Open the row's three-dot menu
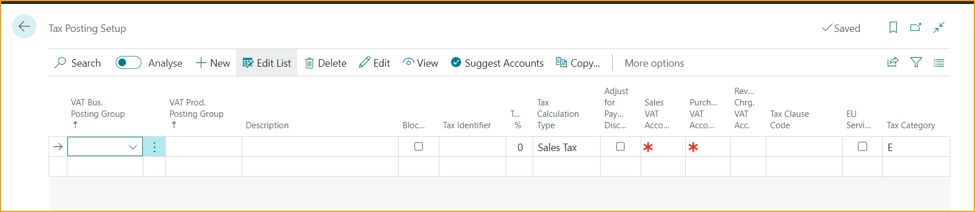 [x=154, y=147]
